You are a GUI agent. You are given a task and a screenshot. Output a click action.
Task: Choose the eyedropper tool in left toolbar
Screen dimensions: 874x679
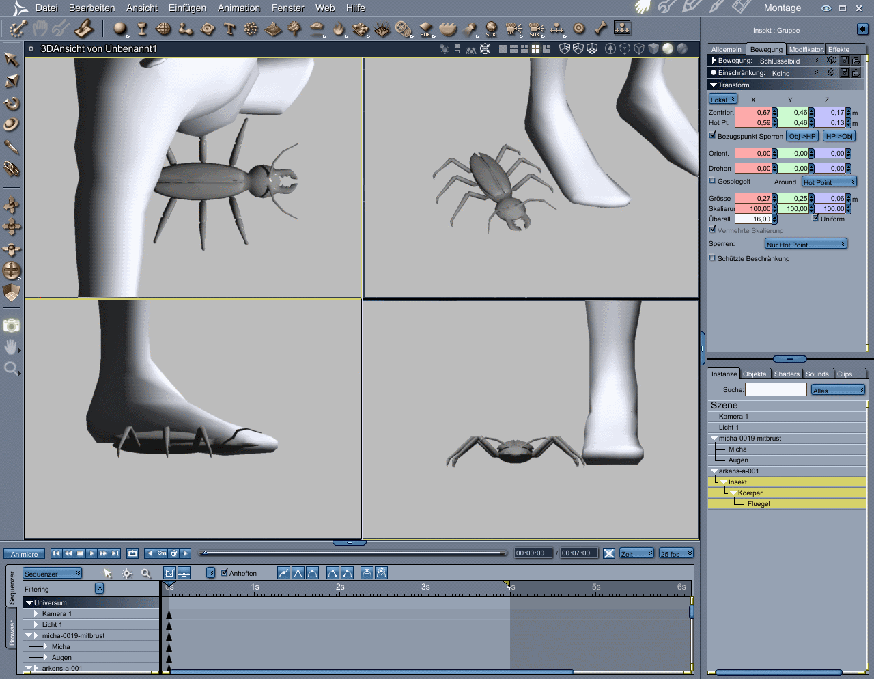point(11,147)
